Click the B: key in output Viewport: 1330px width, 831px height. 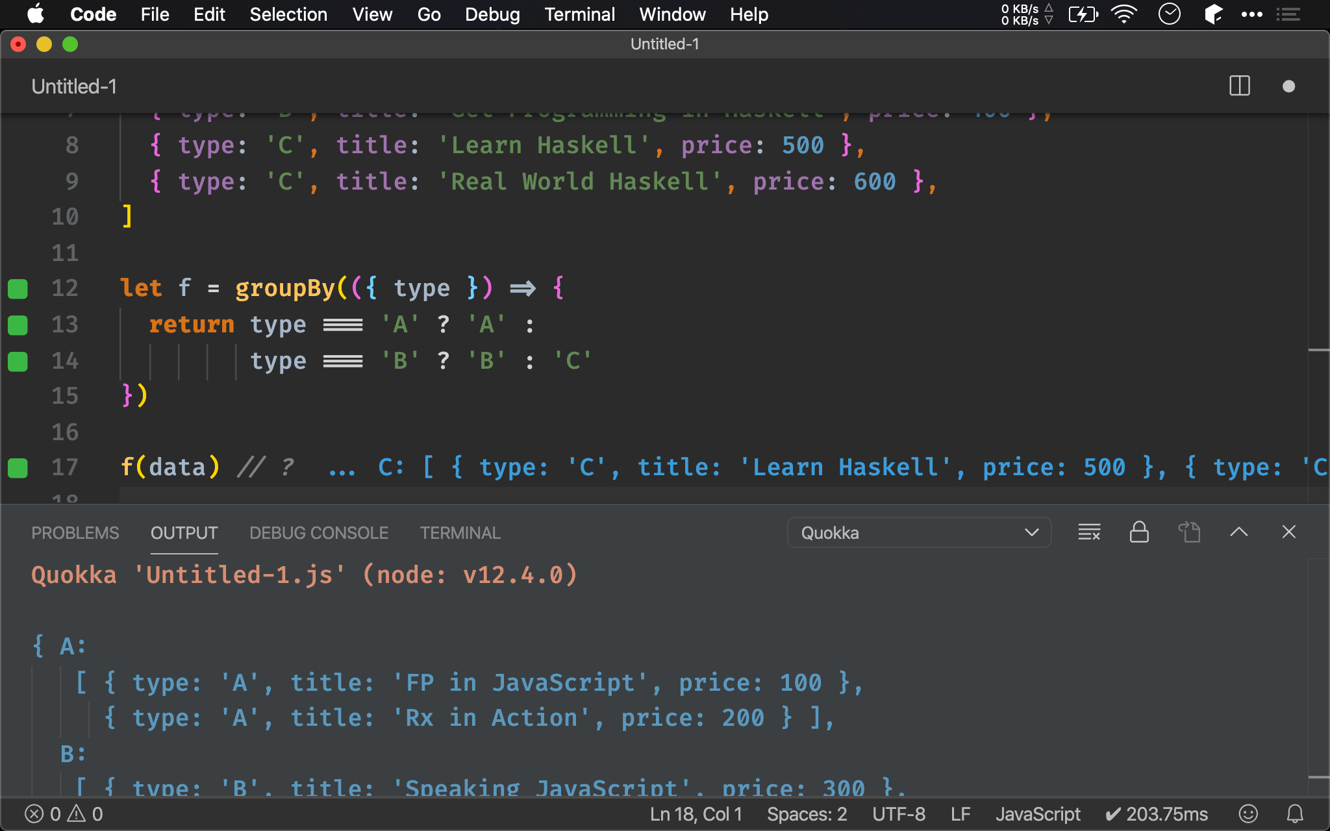pos(73,754)
